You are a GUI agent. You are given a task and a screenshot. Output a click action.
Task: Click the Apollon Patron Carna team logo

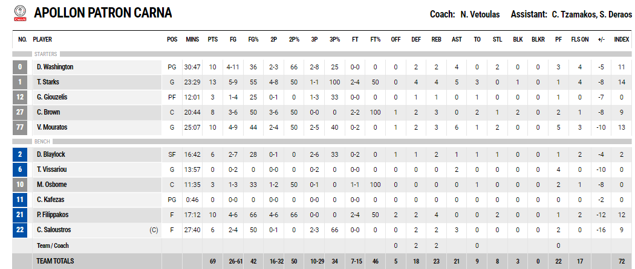click(x=20, y=13)
